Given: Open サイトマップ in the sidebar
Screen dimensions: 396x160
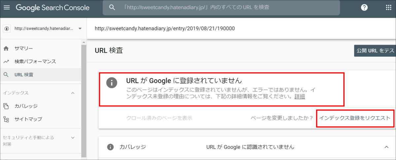Looking at the screenshot, I should point(28,119).
